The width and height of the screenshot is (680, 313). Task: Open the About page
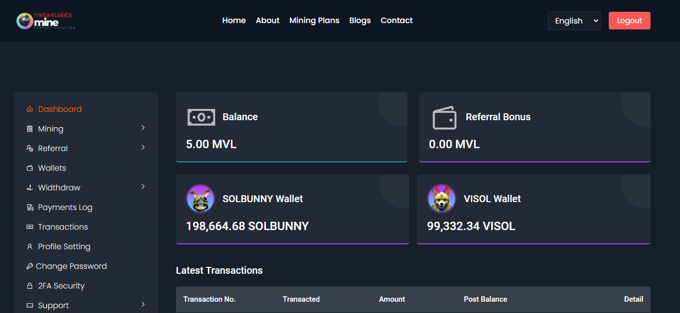[268, 21]
